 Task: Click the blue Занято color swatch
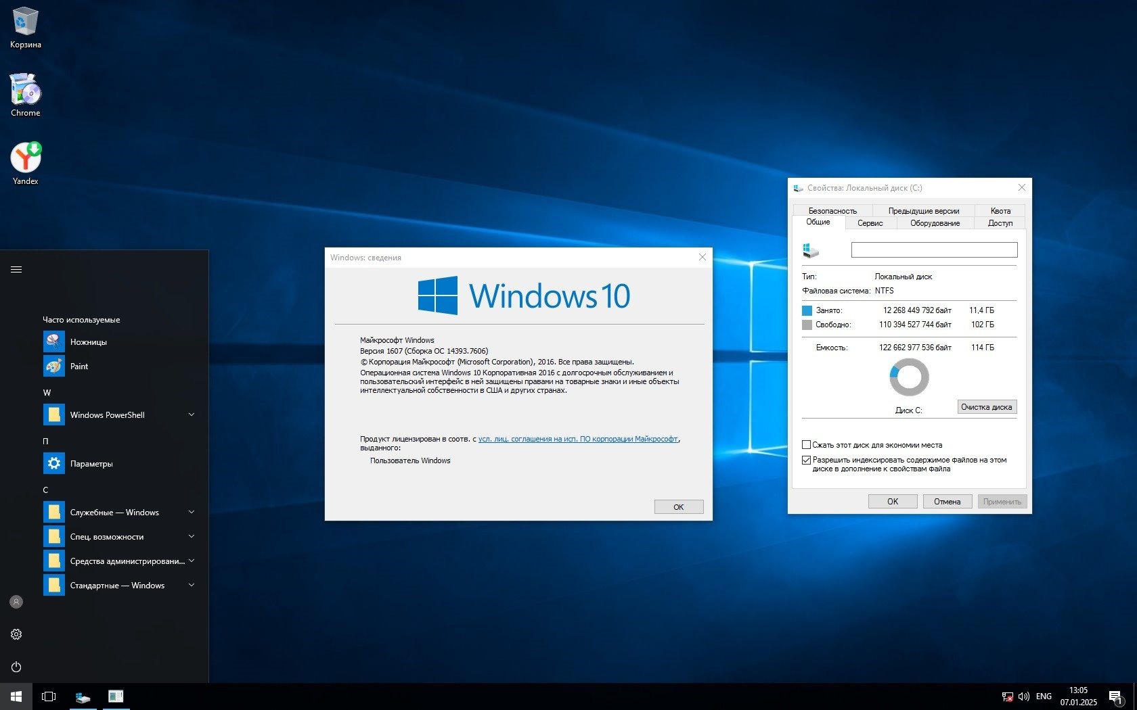click(x=807, y=310)
